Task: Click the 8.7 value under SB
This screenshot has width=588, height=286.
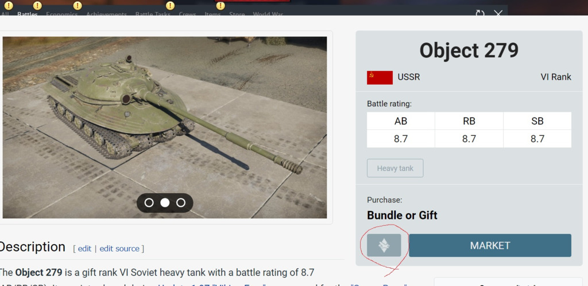Action: 537,139
